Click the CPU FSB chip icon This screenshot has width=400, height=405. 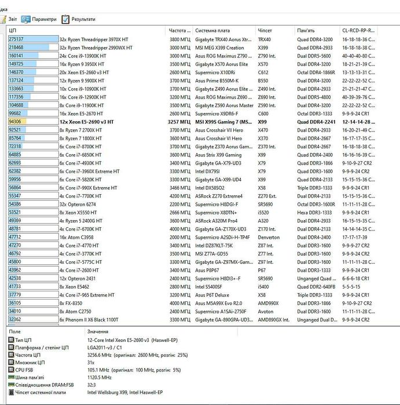click(x=11, y=370)
